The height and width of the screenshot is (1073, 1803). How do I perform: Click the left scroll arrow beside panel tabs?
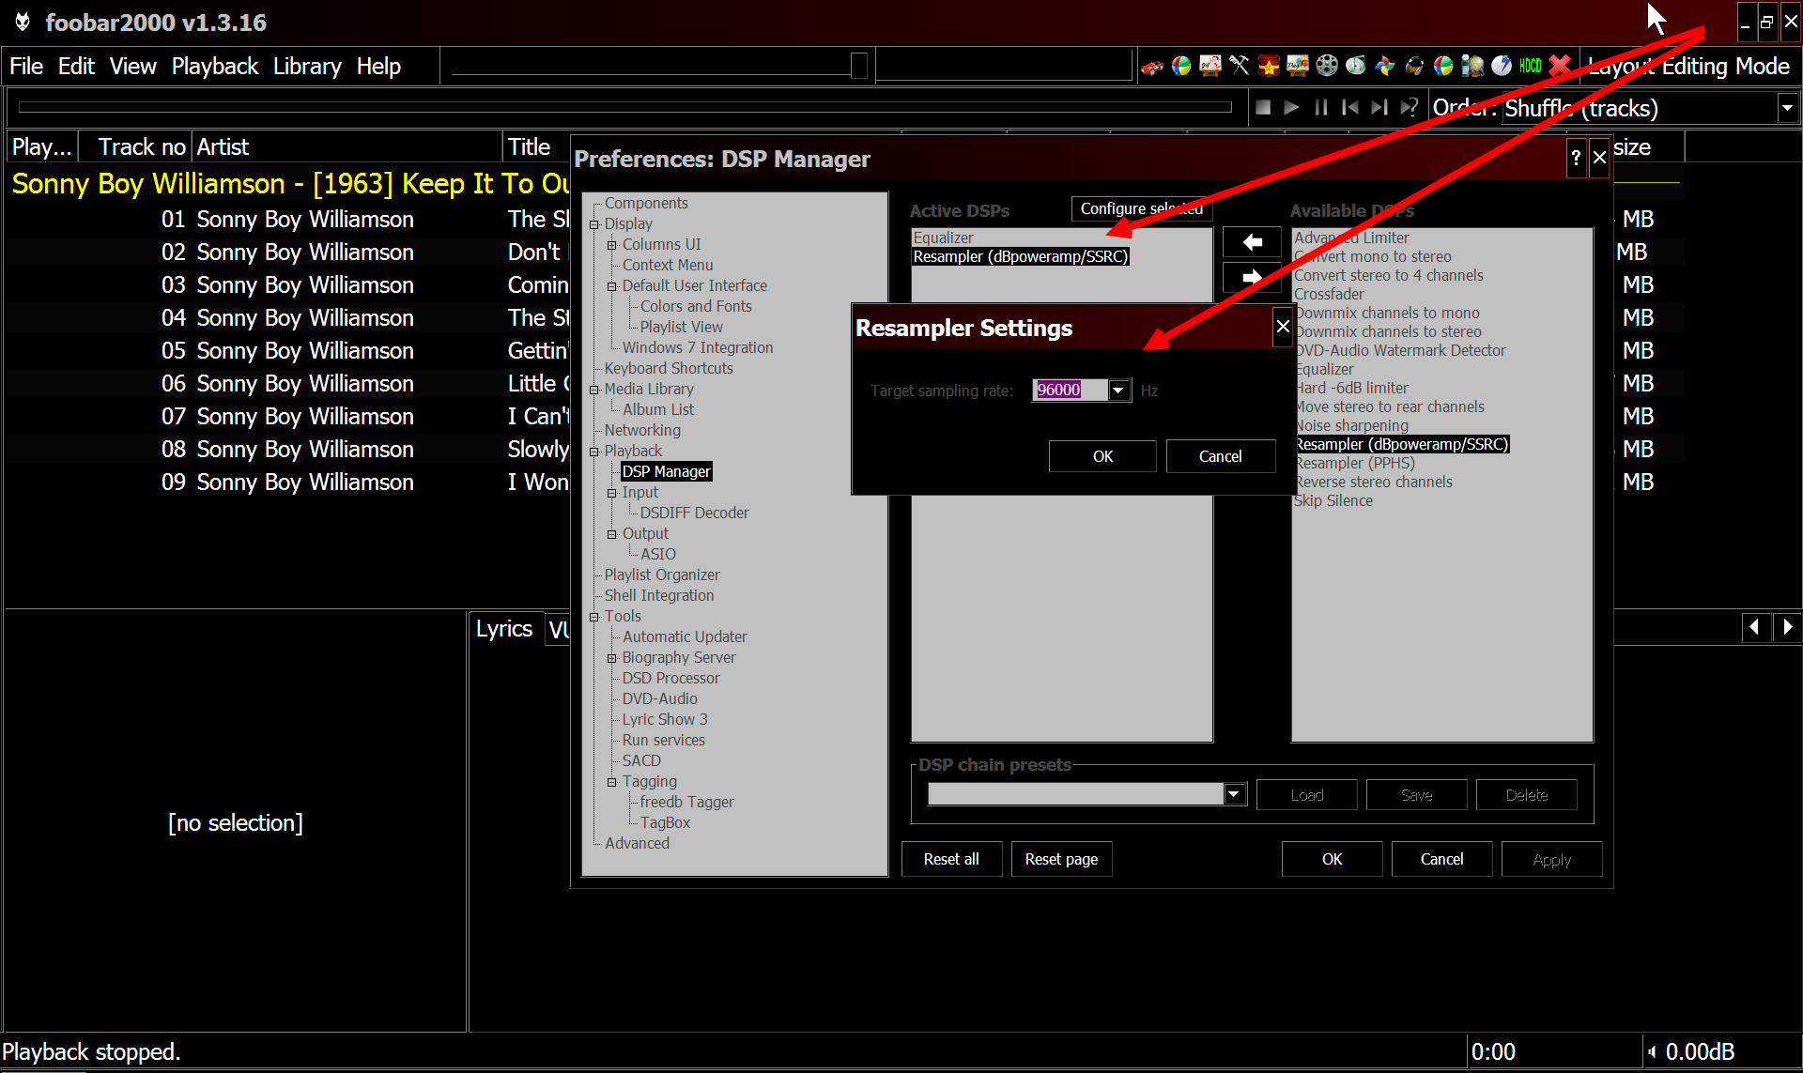click(x=1754, y=627)
